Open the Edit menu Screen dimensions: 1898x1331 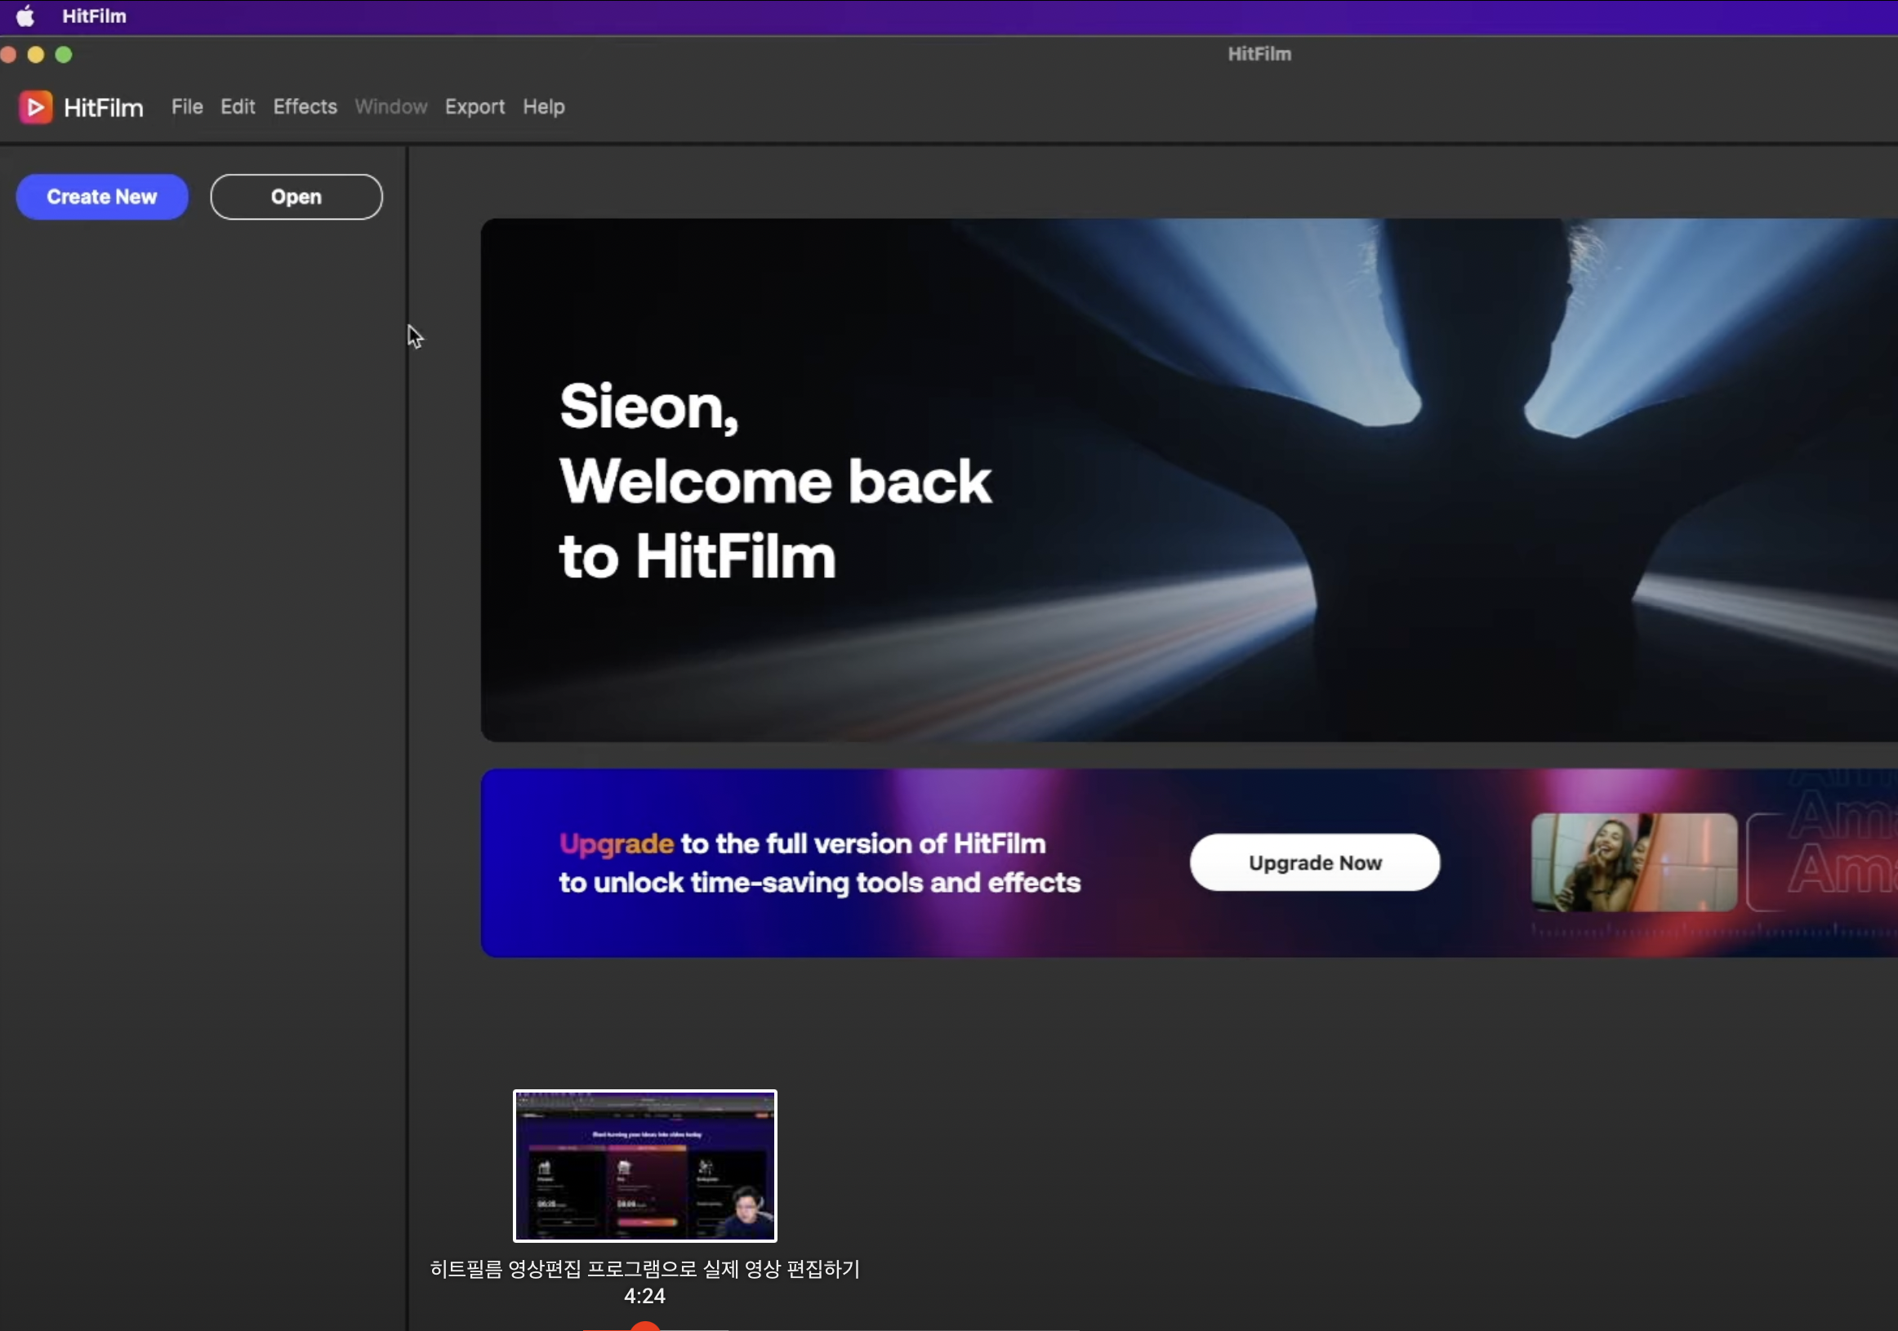(x=237, y=107)
